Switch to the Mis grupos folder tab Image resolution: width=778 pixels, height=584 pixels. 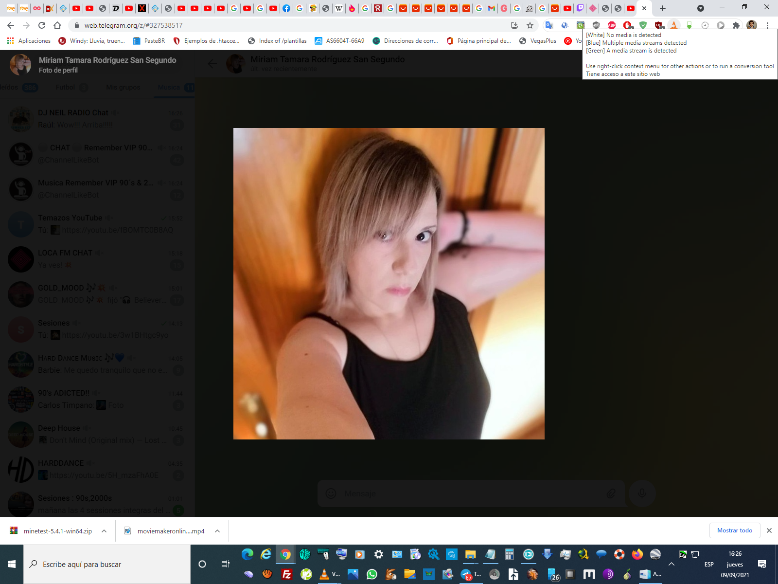click(123, 87)
